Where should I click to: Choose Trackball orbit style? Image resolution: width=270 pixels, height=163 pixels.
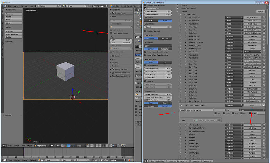(165, 38)
